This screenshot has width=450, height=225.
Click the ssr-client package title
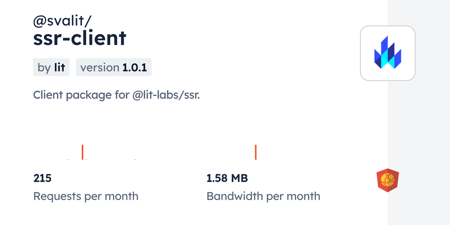tap(80, 38)
